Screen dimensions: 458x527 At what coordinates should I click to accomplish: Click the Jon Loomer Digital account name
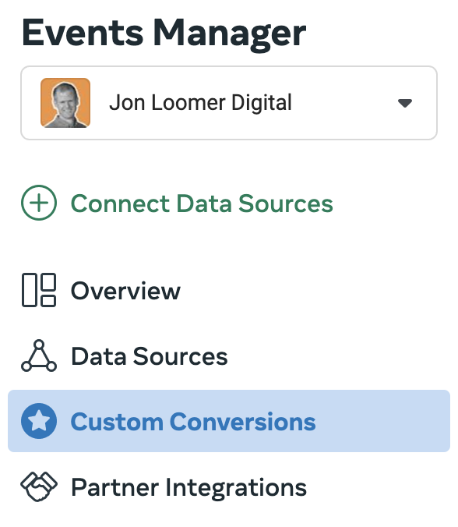click(x=200, y=102)
